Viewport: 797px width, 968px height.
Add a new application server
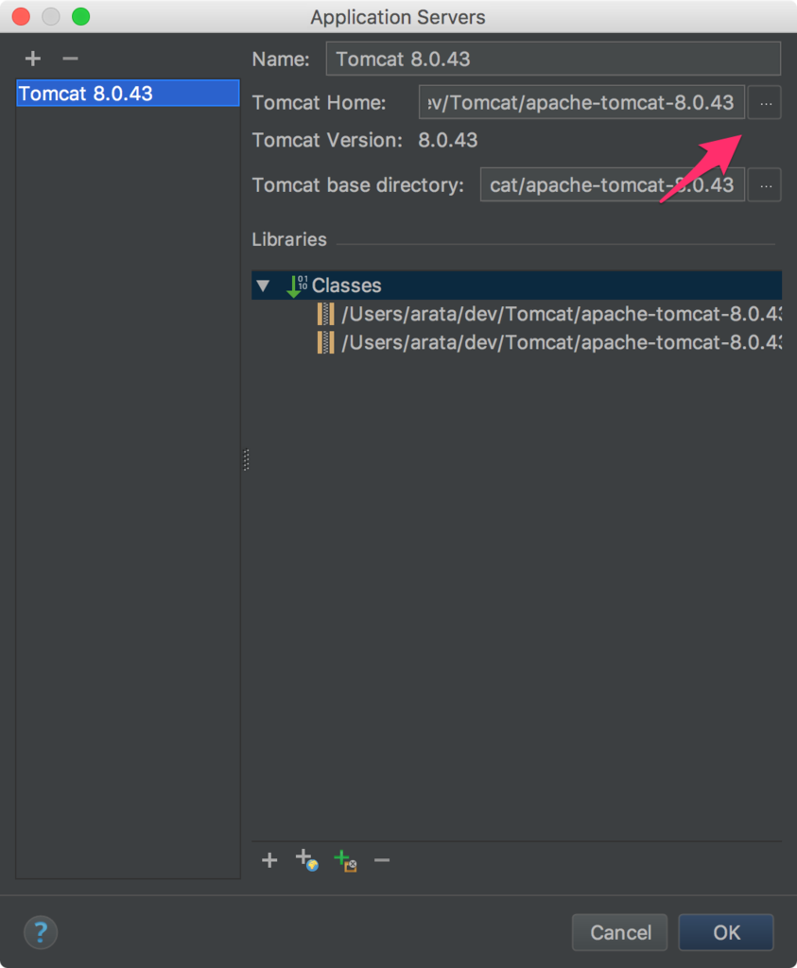33,59
